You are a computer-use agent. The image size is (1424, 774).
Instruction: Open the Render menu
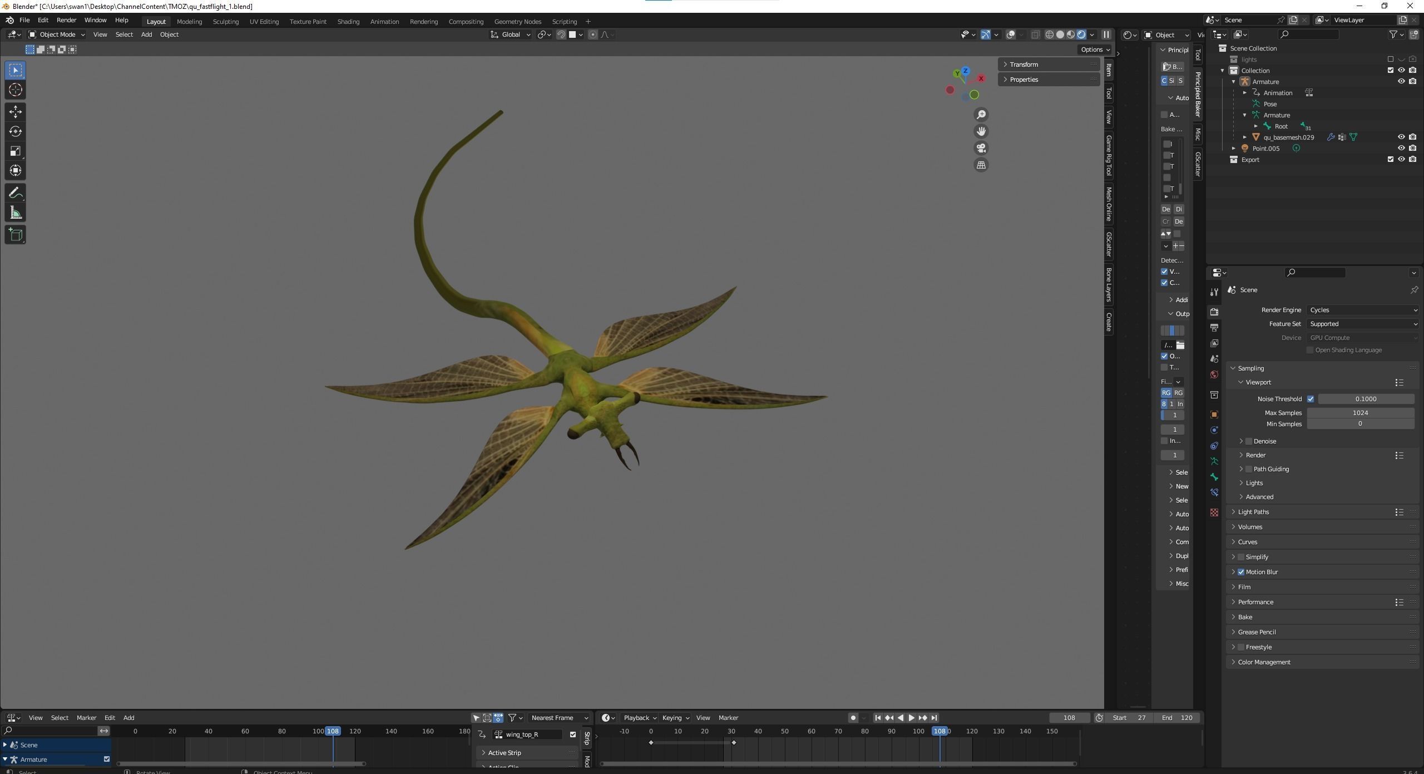(x=66, y=20)
